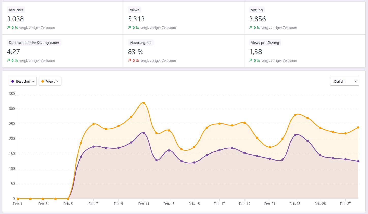Image resolution: width=368 pixels, height=214 pixels.
Task: Click the green trend arrow under Sitzung
Action: pyautogui.click(x=251, y=28)
